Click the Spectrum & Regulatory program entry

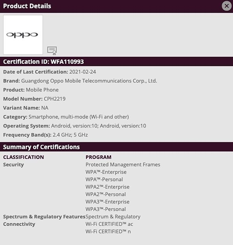[113, 217]
